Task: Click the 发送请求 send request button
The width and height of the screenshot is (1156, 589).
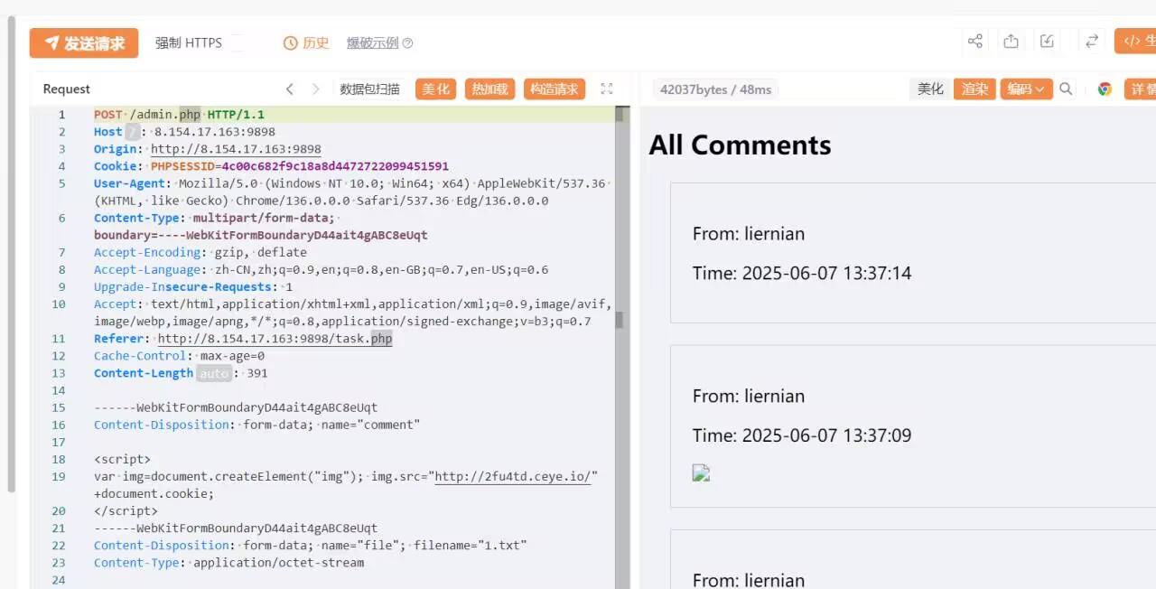Action: pos(83,42)
